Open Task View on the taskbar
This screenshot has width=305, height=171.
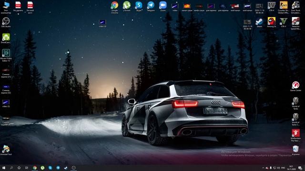(27, 168)
